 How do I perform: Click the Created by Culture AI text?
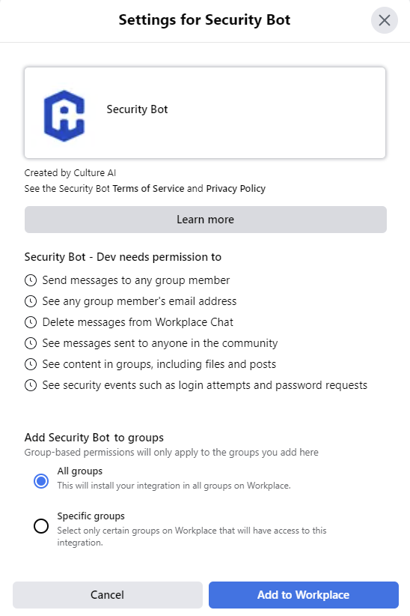(x=70, y=173)
